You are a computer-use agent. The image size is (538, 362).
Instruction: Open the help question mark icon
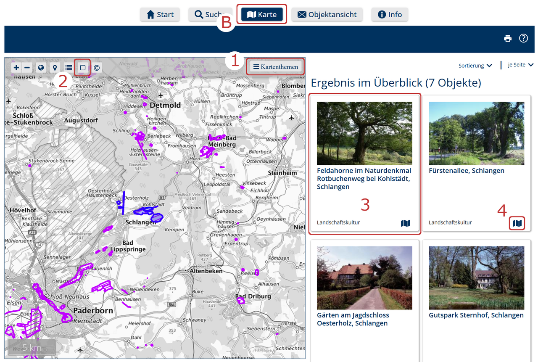point(523,38)
